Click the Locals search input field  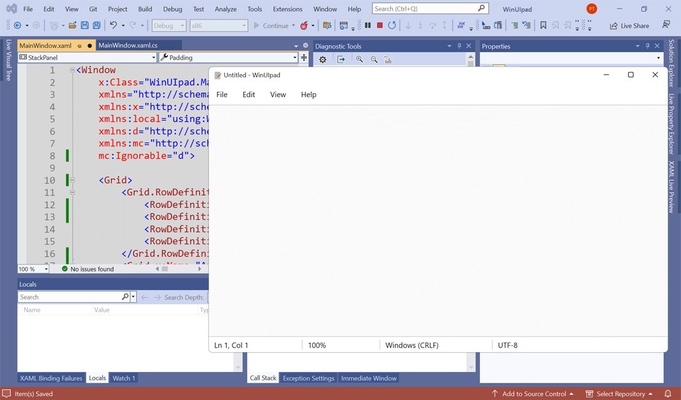70,297
